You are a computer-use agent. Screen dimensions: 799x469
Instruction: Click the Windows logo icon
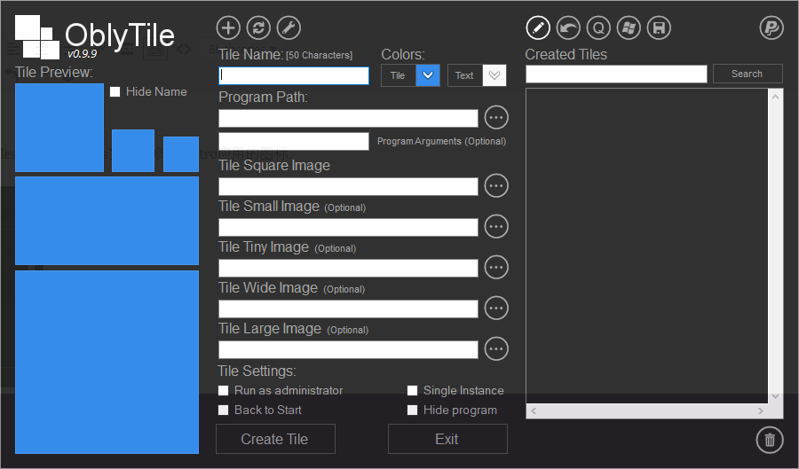pyautogui.click(x=629, y=27)
